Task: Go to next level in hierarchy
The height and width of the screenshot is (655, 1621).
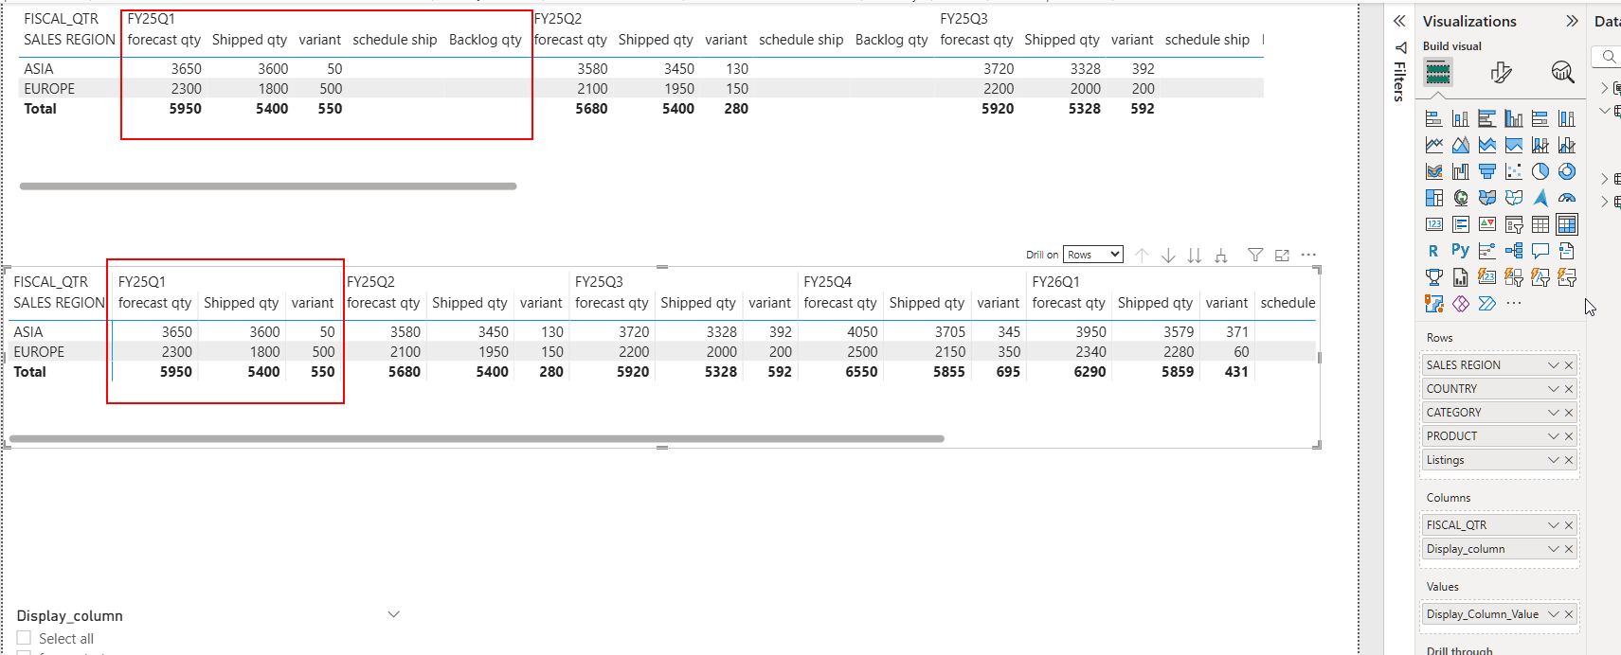Action: [x=1195, y=256]
